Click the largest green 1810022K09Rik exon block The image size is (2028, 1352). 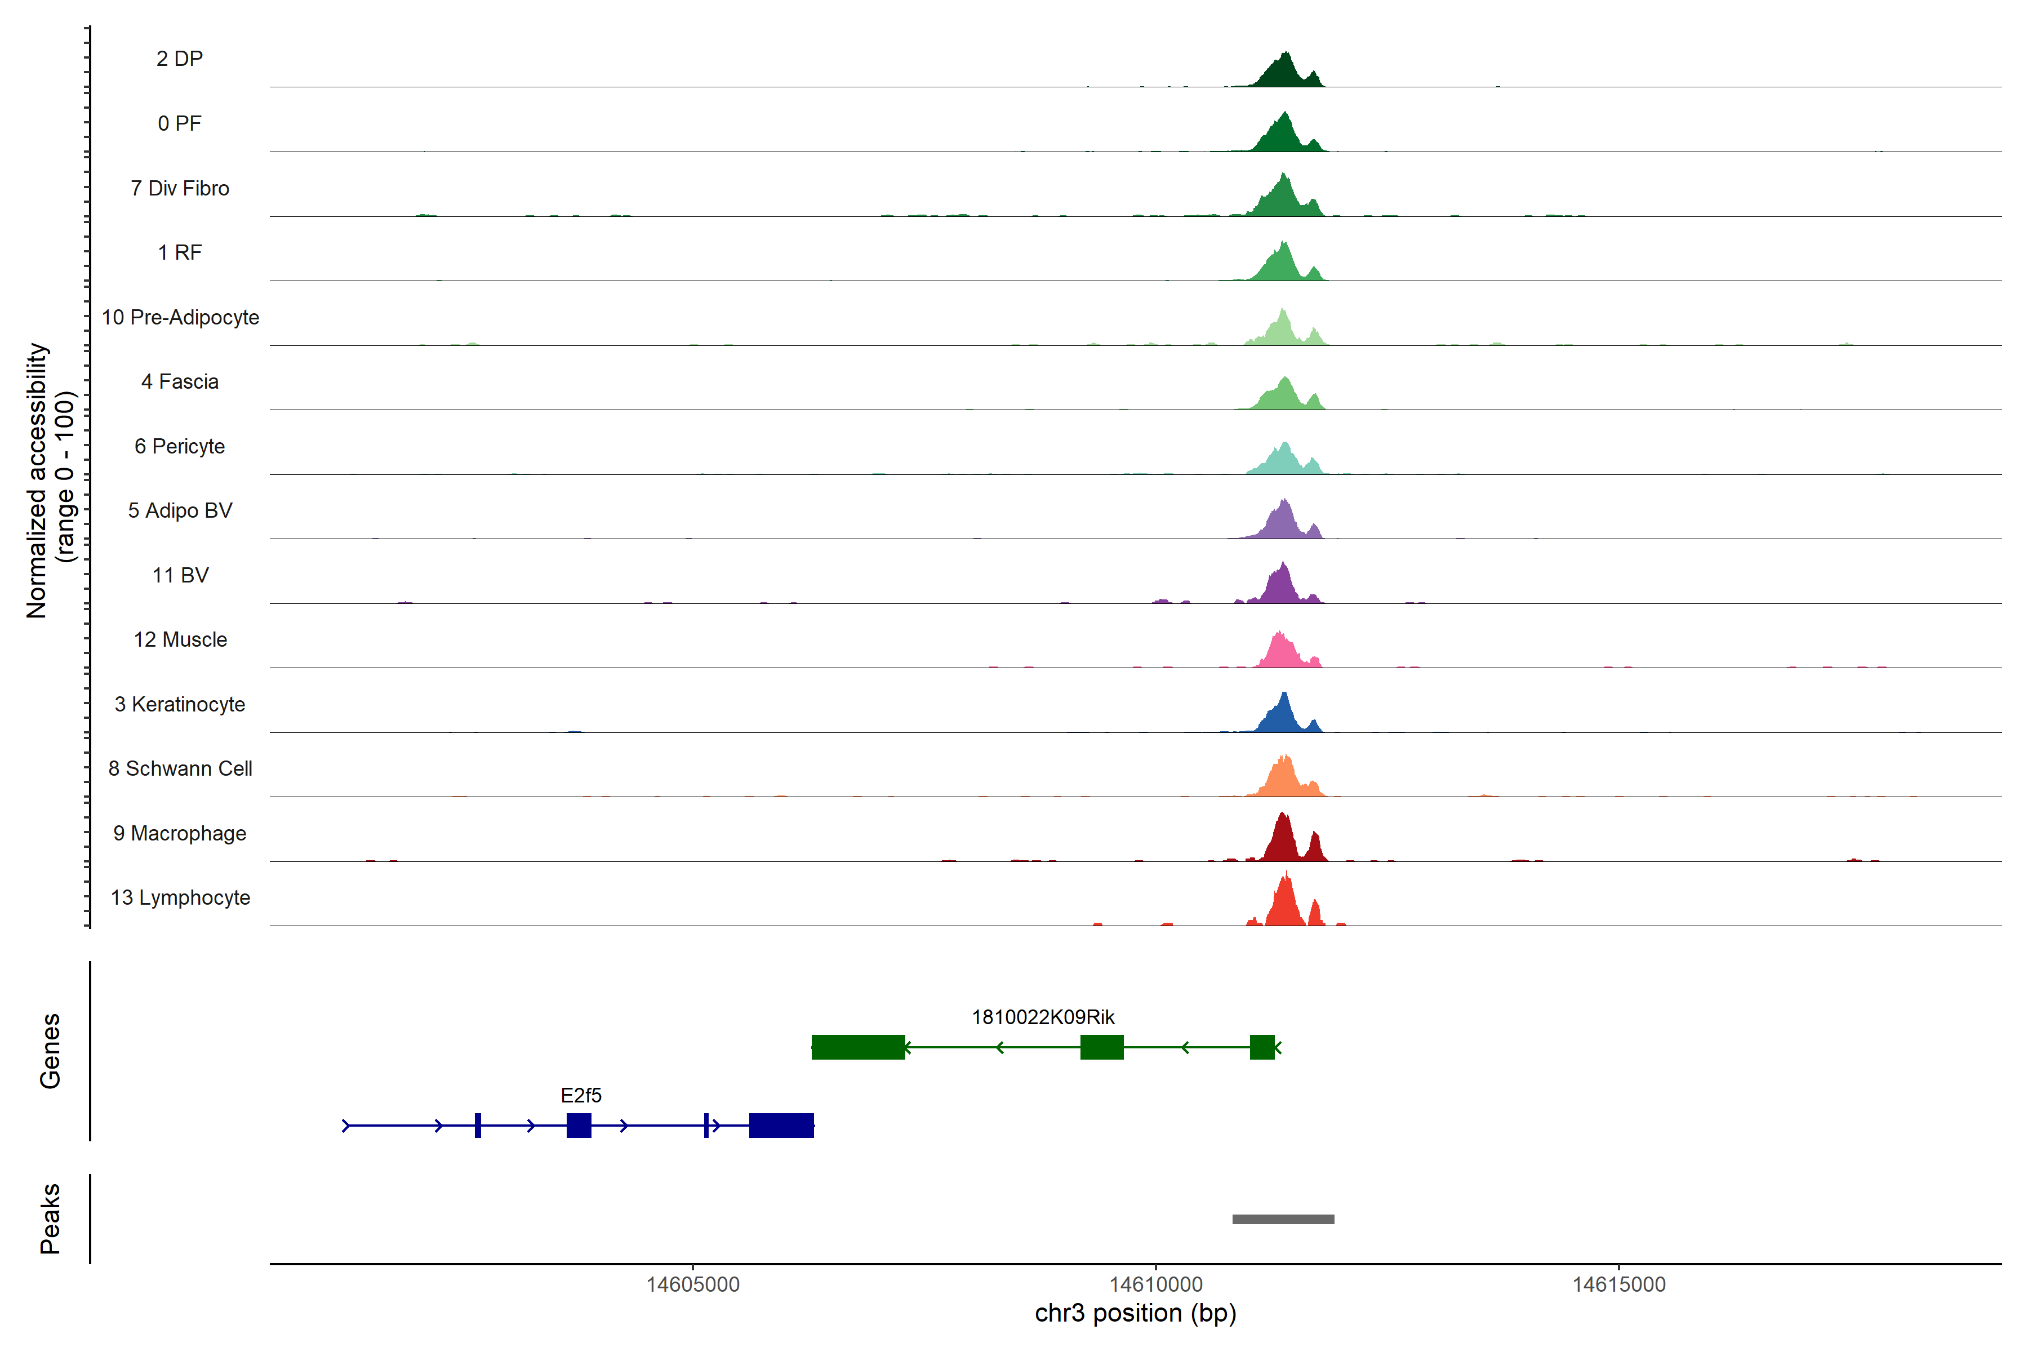click(x=858, y=1047)
